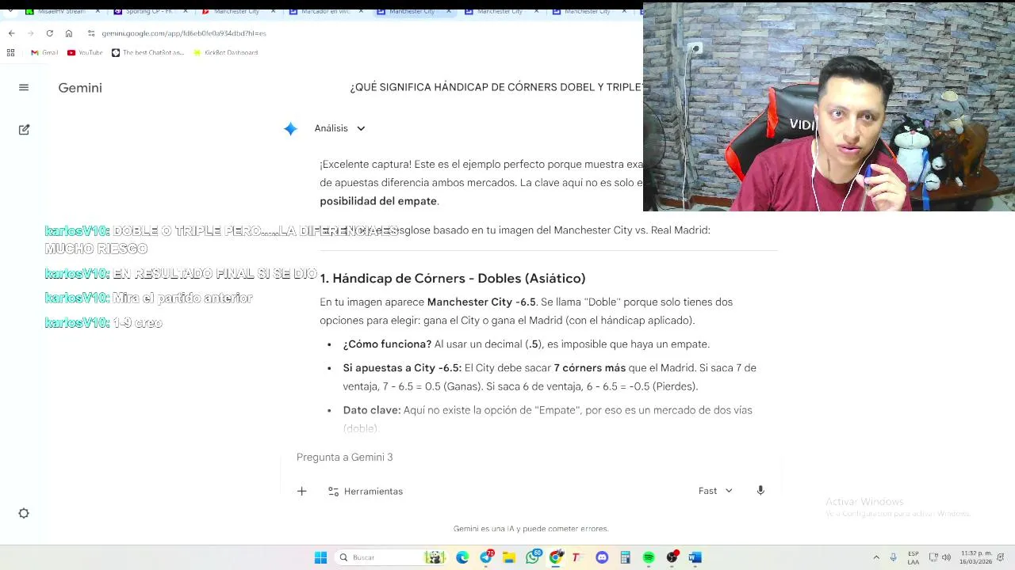The height and width of the screenshot is (570, 1015).
Task: Click the bold text 'posibilidad del empate'
Action: click(378, 201)
